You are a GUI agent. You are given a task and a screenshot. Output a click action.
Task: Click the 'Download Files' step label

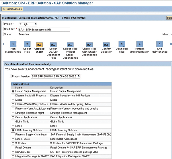tap(122, 50)
